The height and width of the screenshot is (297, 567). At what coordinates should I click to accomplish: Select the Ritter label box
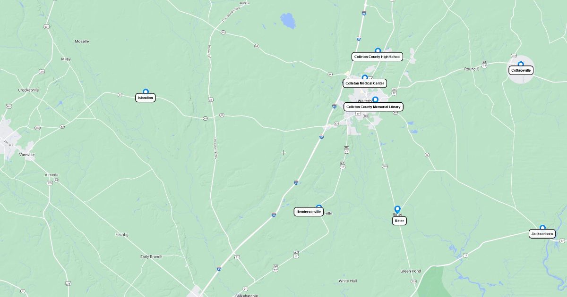point(399,221)
